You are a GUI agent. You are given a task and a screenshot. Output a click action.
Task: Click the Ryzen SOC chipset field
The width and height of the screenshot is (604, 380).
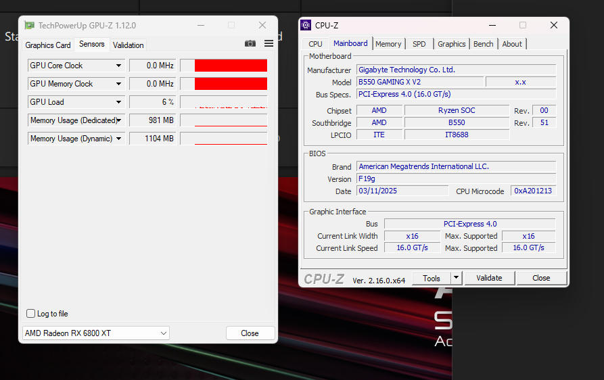[x=457, y=110]
